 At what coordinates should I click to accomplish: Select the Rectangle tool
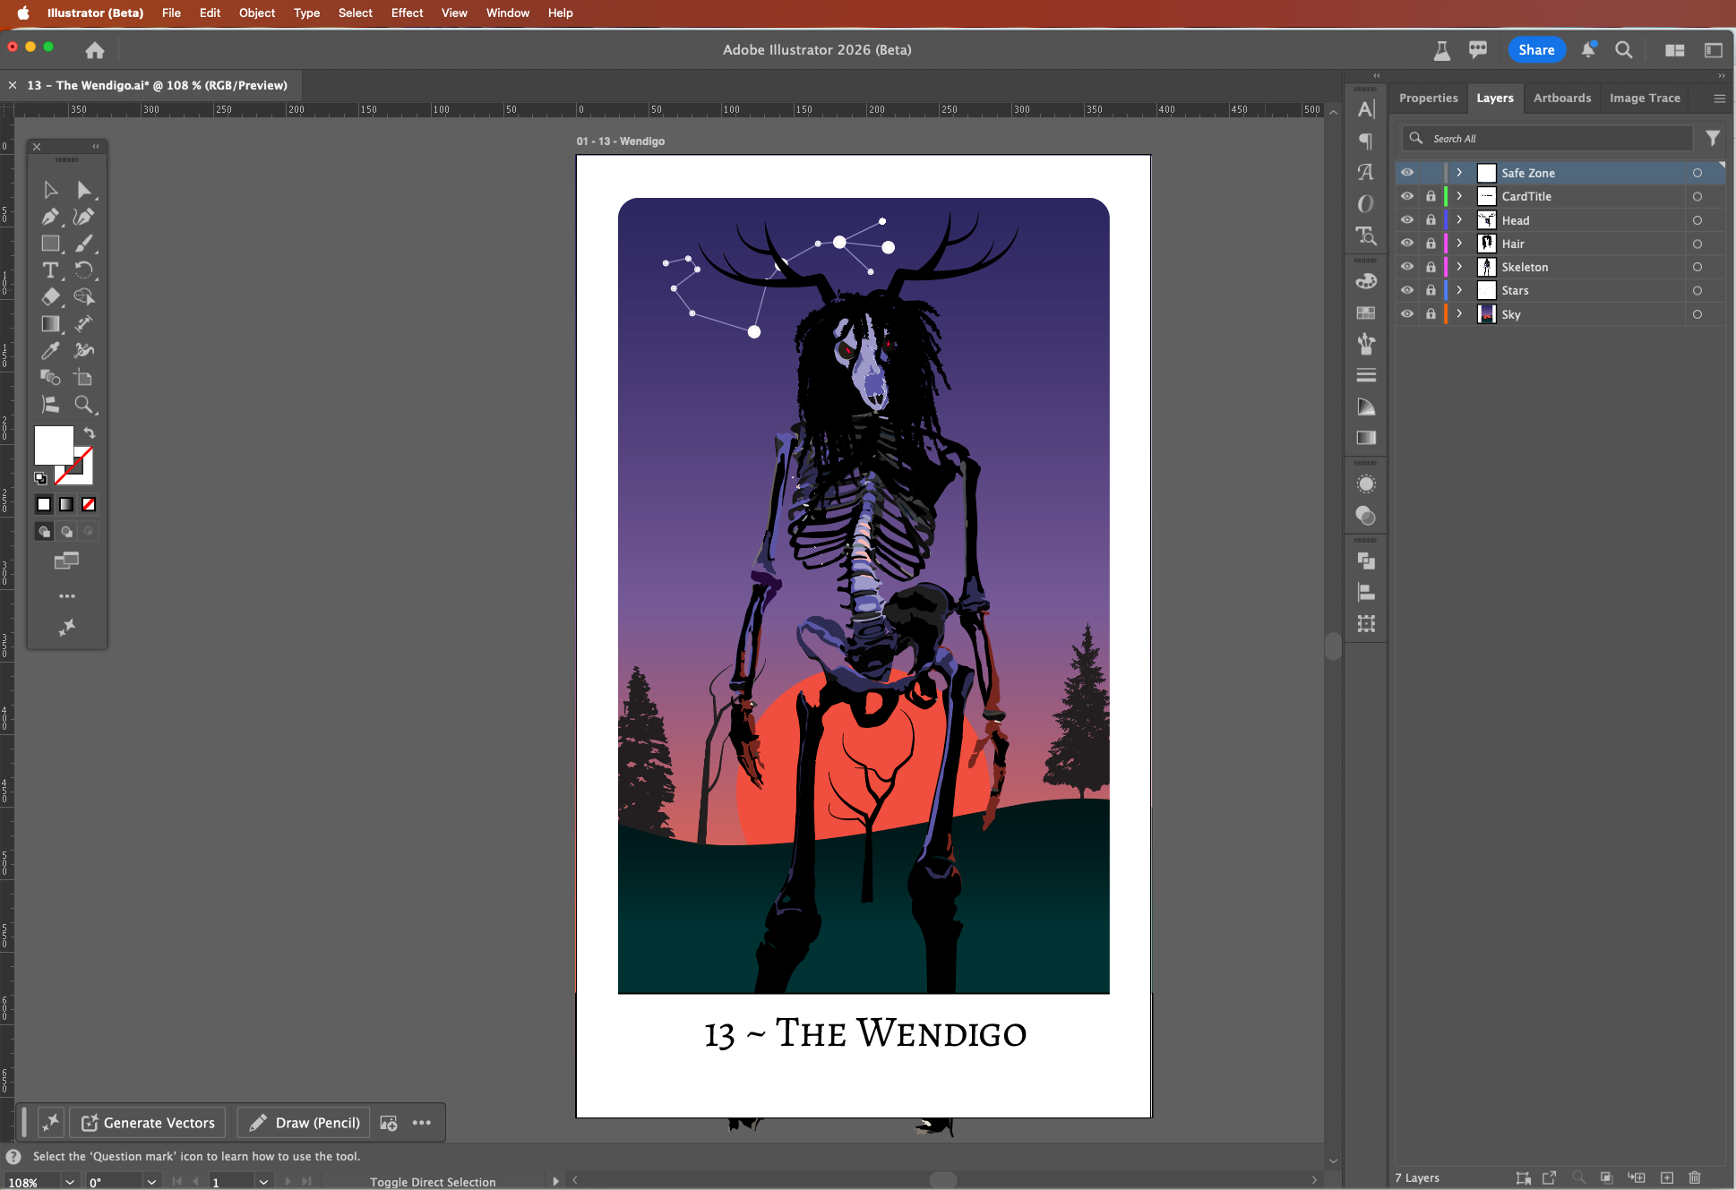click(50, 244)
